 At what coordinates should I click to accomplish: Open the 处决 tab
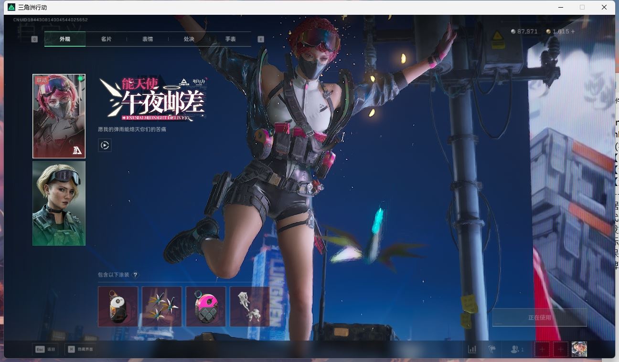coord(189,39)
